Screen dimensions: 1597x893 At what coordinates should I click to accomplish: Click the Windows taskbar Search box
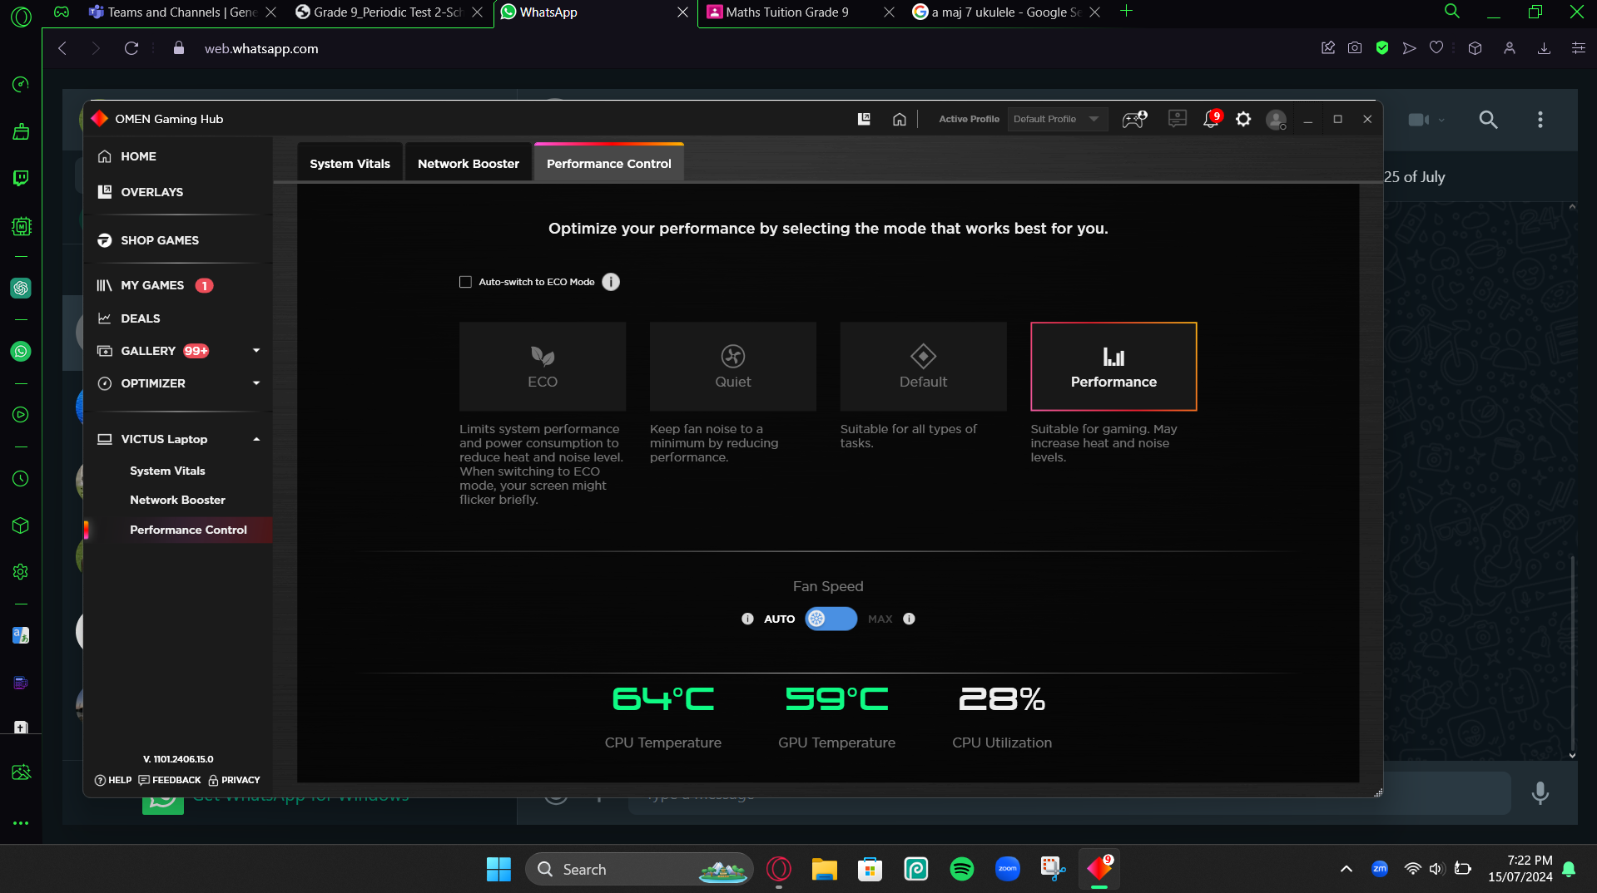click(639, 869)
